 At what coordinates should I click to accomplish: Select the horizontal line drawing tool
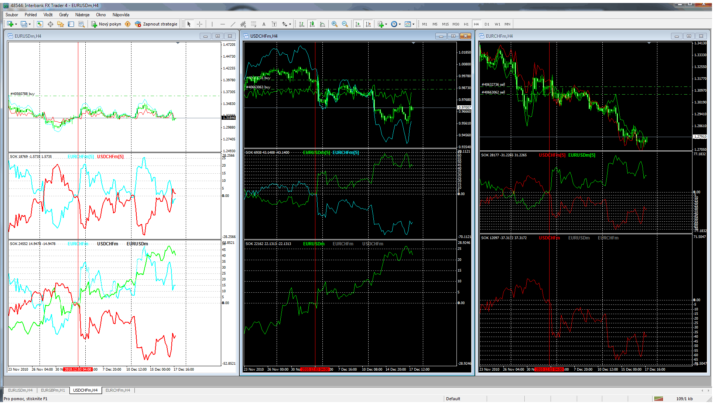(x=222, y=24)
